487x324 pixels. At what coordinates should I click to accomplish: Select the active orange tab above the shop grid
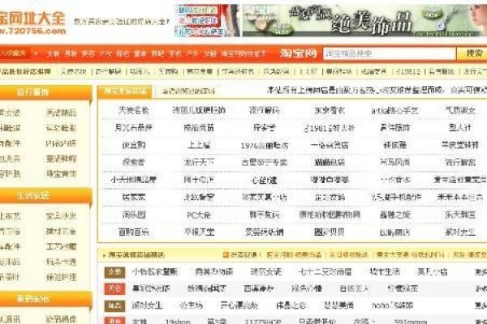(x=125, y=92)
